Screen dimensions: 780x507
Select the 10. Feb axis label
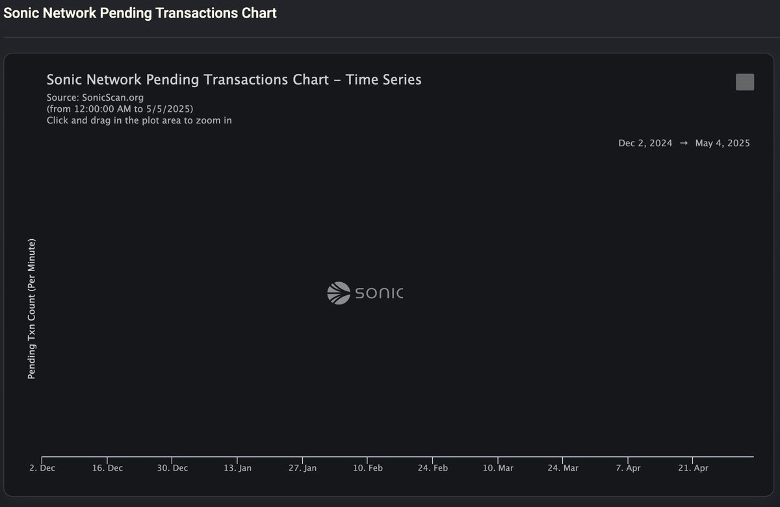click(367, 468)
